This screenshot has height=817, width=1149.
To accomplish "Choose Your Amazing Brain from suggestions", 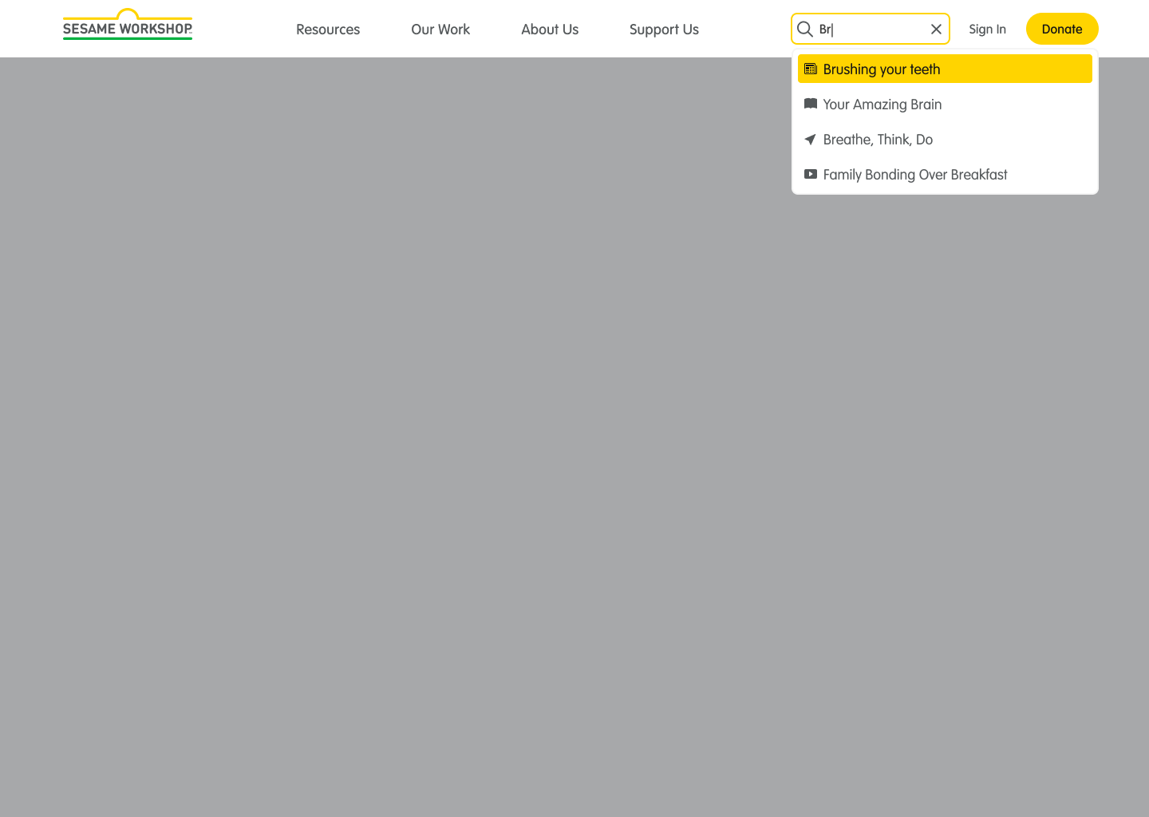I will 882,105.
